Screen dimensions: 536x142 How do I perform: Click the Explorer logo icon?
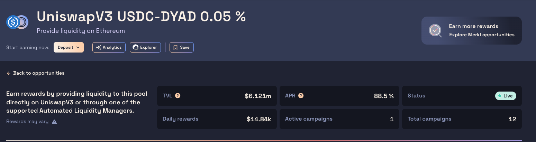pyautogui.click(x=136, y=47)
